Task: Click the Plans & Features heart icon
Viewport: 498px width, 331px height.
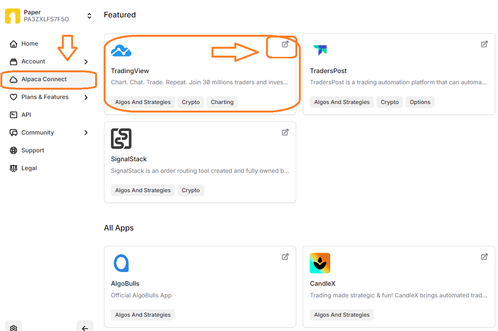Action: [x=14, y=97]
